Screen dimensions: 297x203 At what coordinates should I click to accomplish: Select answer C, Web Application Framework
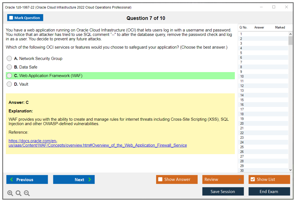click(x=9, y=75)
